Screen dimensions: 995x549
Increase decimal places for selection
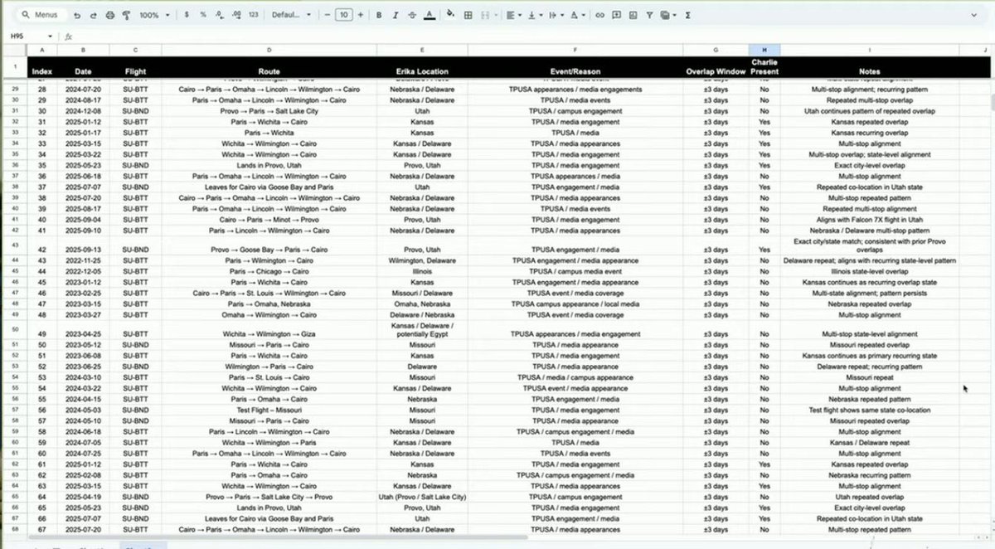coord(236,15)
